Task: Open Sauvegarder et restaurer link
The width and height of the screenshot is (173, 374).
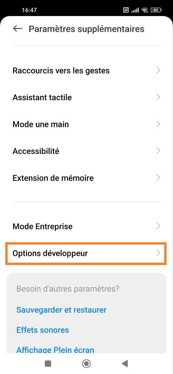Action: pos(61,310)
